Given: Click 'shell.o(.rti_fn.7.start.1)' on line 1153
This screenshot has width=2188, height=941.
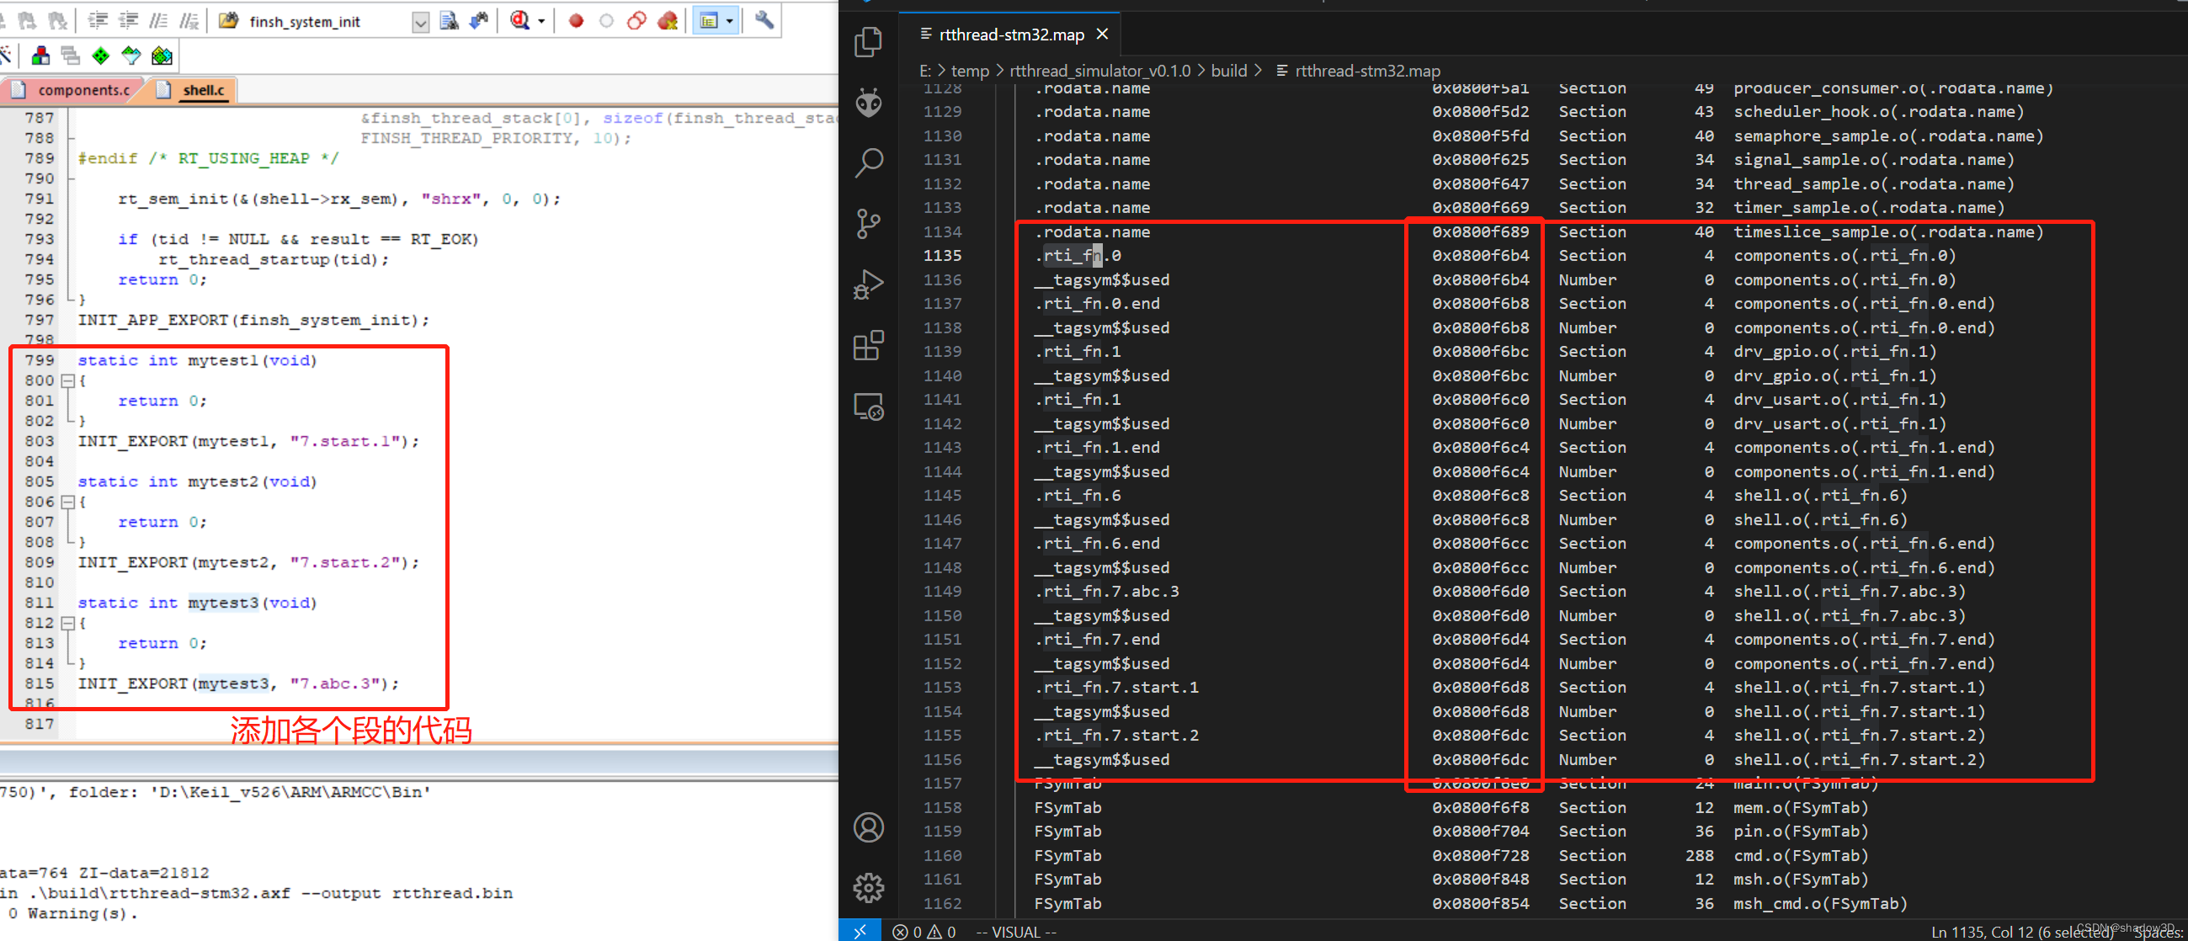Looking at the screenshot, I should (x=1860, y=687).
